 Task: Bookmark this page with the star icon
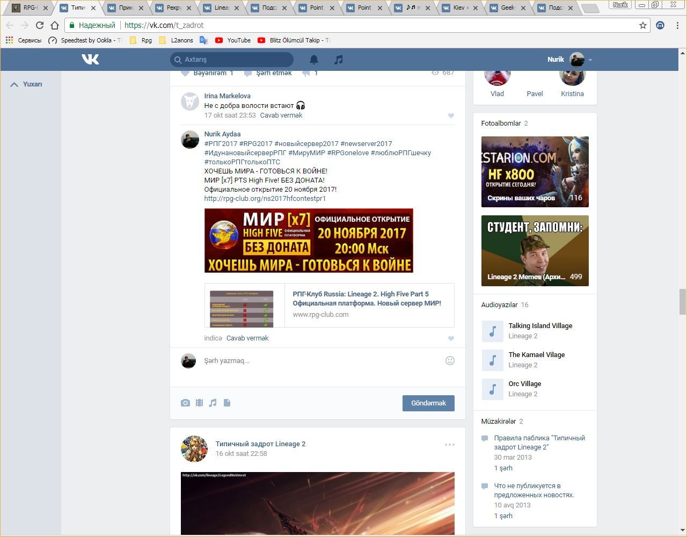point(643,25)
